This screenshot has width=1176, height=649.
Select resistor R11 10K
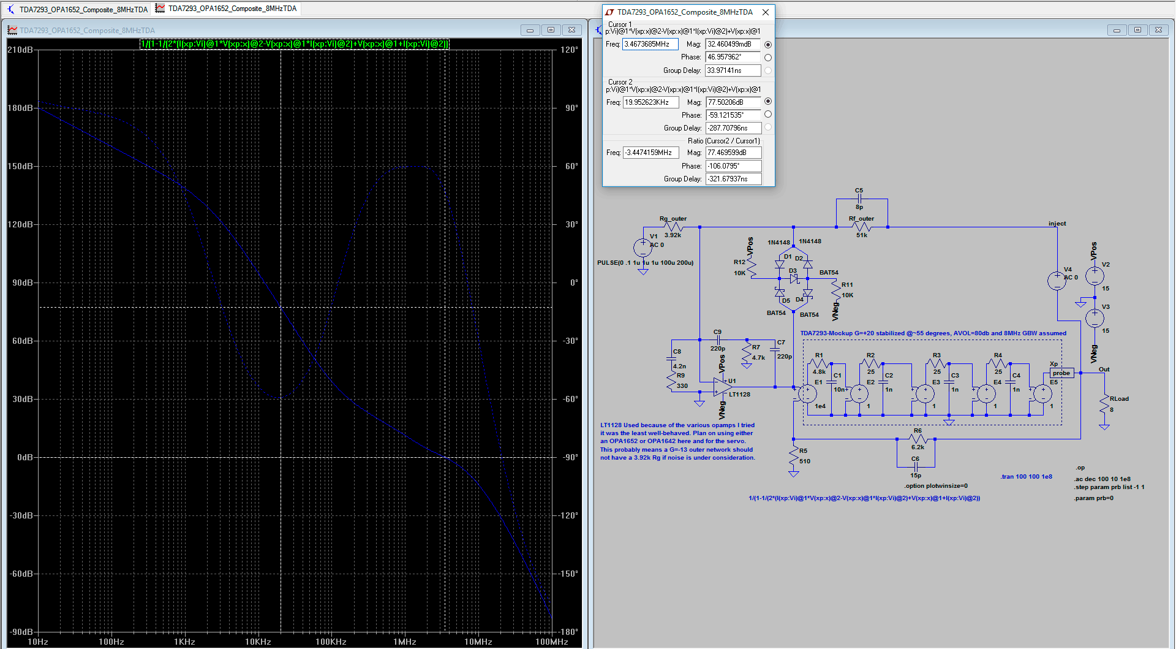point(836,289)
